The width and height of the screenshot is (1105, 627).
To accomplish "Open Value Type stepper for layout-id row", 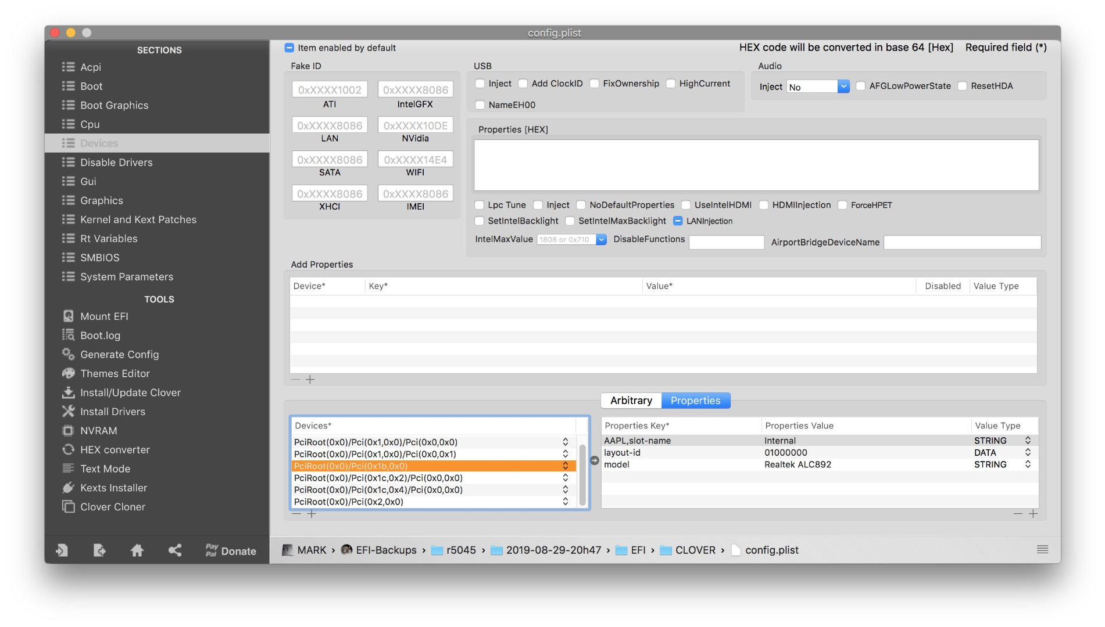I will (x=1027, y=452).
